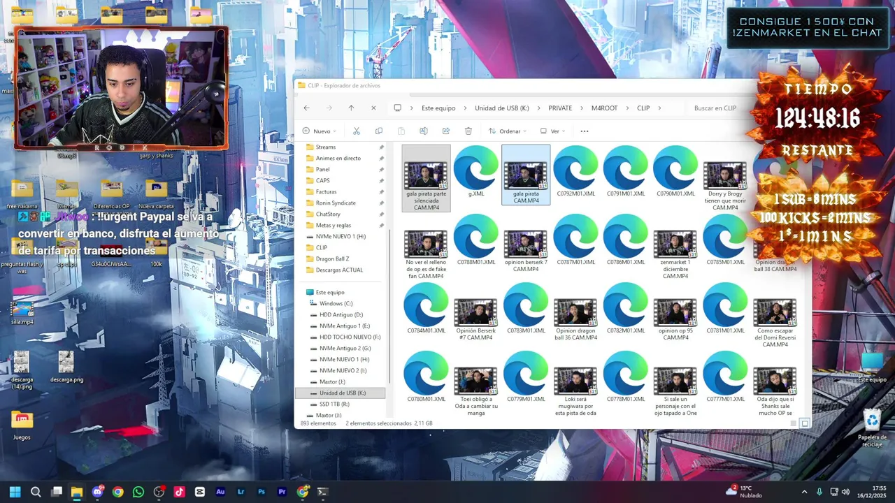Image resolution: width=895 pixels, height=503 pixels.
Task: Click the PC icon in address bar
Action: (x=397, y=108)
